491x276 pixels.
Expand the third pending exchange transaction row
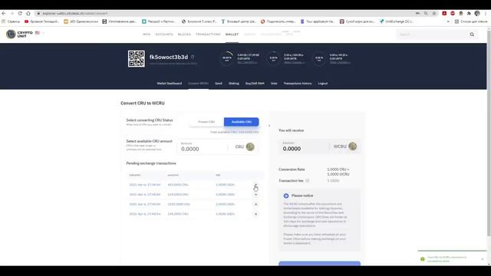255,205
